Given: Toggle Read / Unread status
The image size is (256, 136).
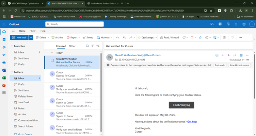Looking at the screenshot, I should [x=169, y=37].
